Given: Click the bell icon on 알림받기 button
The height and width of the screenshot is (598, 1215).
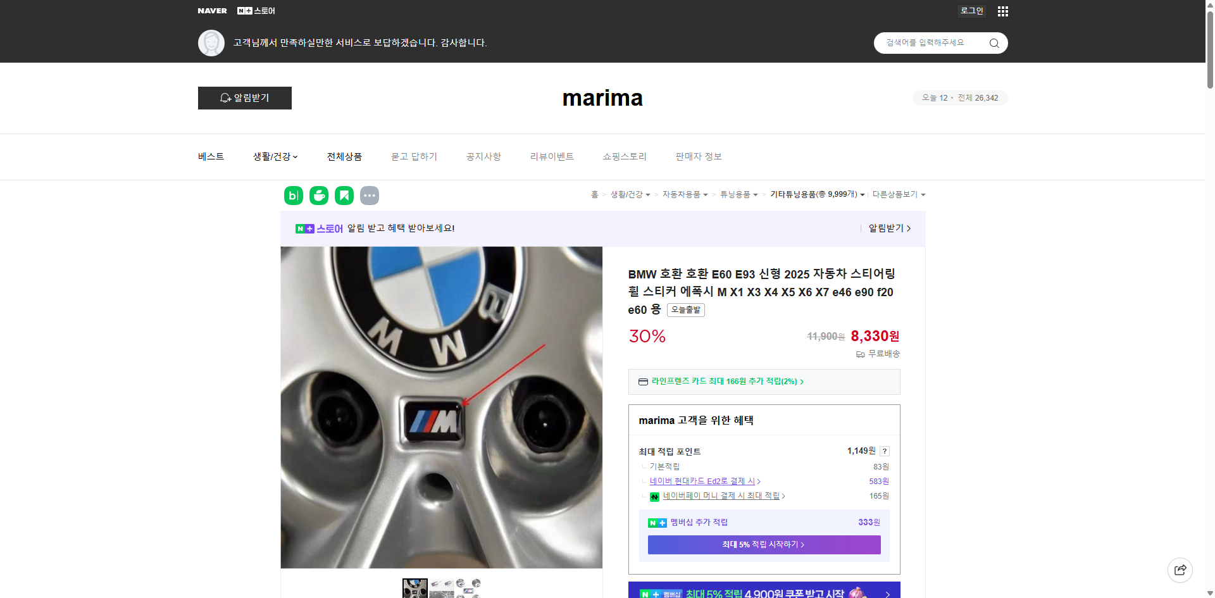Looking at the screenshot, I should point(225,98).
